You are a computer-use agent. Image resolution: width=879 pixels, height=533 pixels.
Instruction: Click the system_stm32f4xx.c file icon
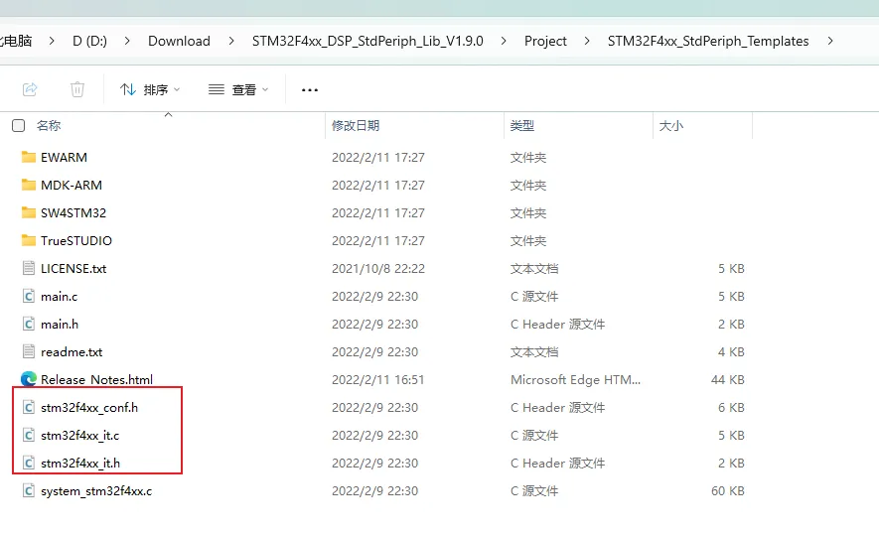[29, 490]
